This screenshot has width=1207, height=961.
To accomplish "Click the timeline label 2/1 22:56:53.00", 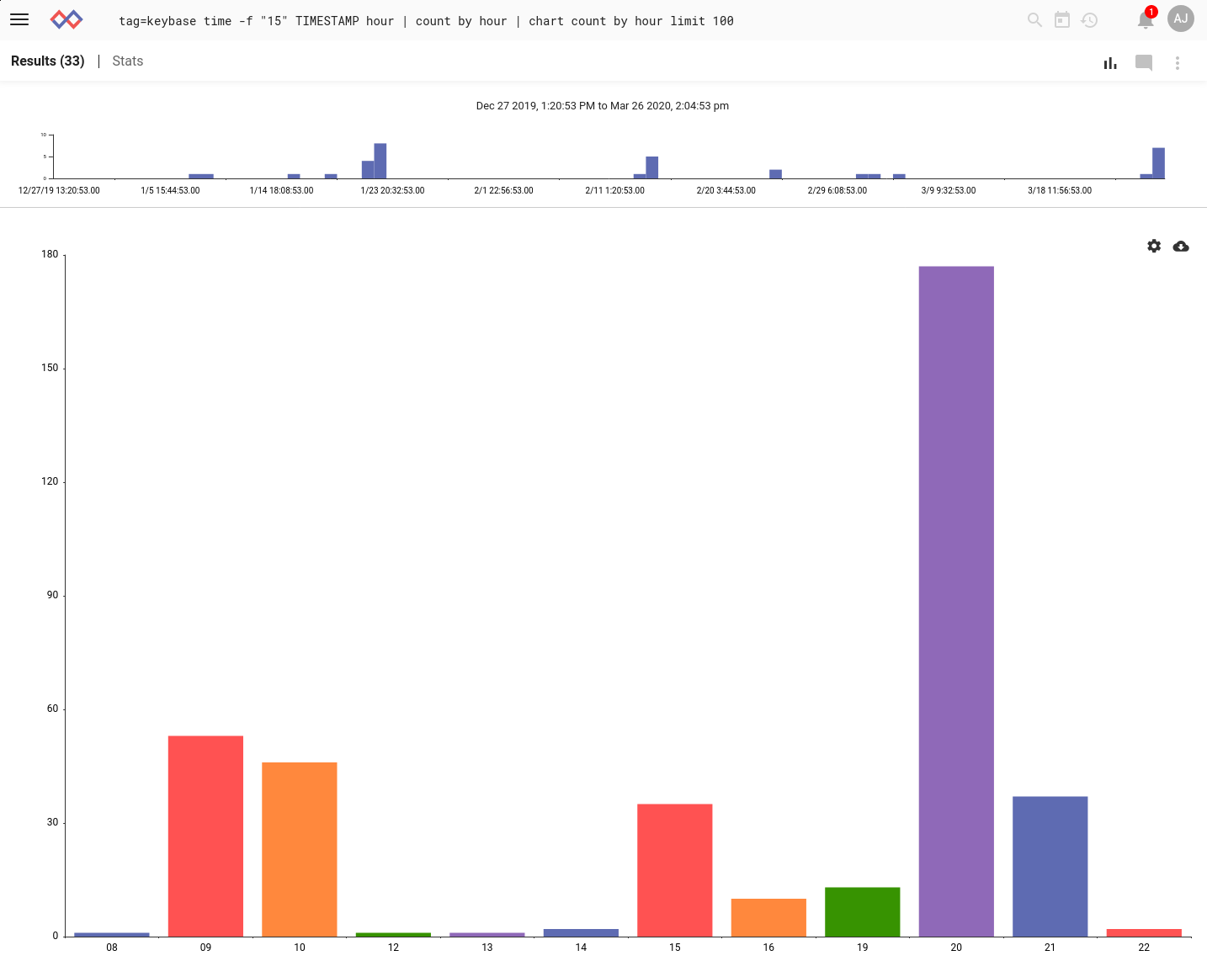I will (503, 190).
